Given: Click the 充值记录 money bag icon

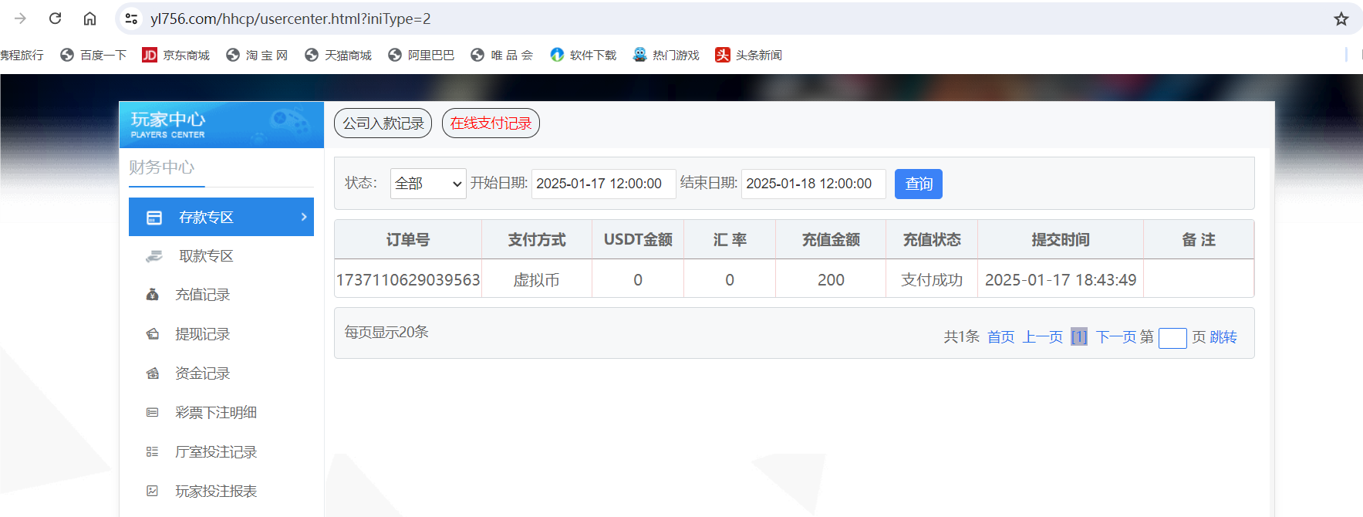Looking at the screenshot, I should coord(153,295).
